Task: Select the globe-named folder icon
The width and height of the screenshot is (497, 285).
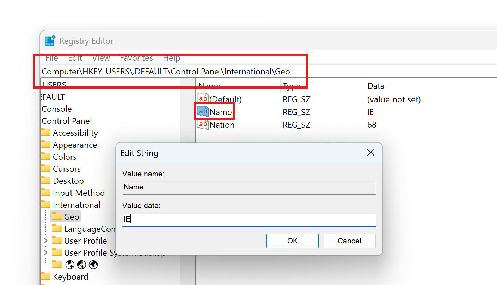Action: pyautogui.click(x=57, y=264)
